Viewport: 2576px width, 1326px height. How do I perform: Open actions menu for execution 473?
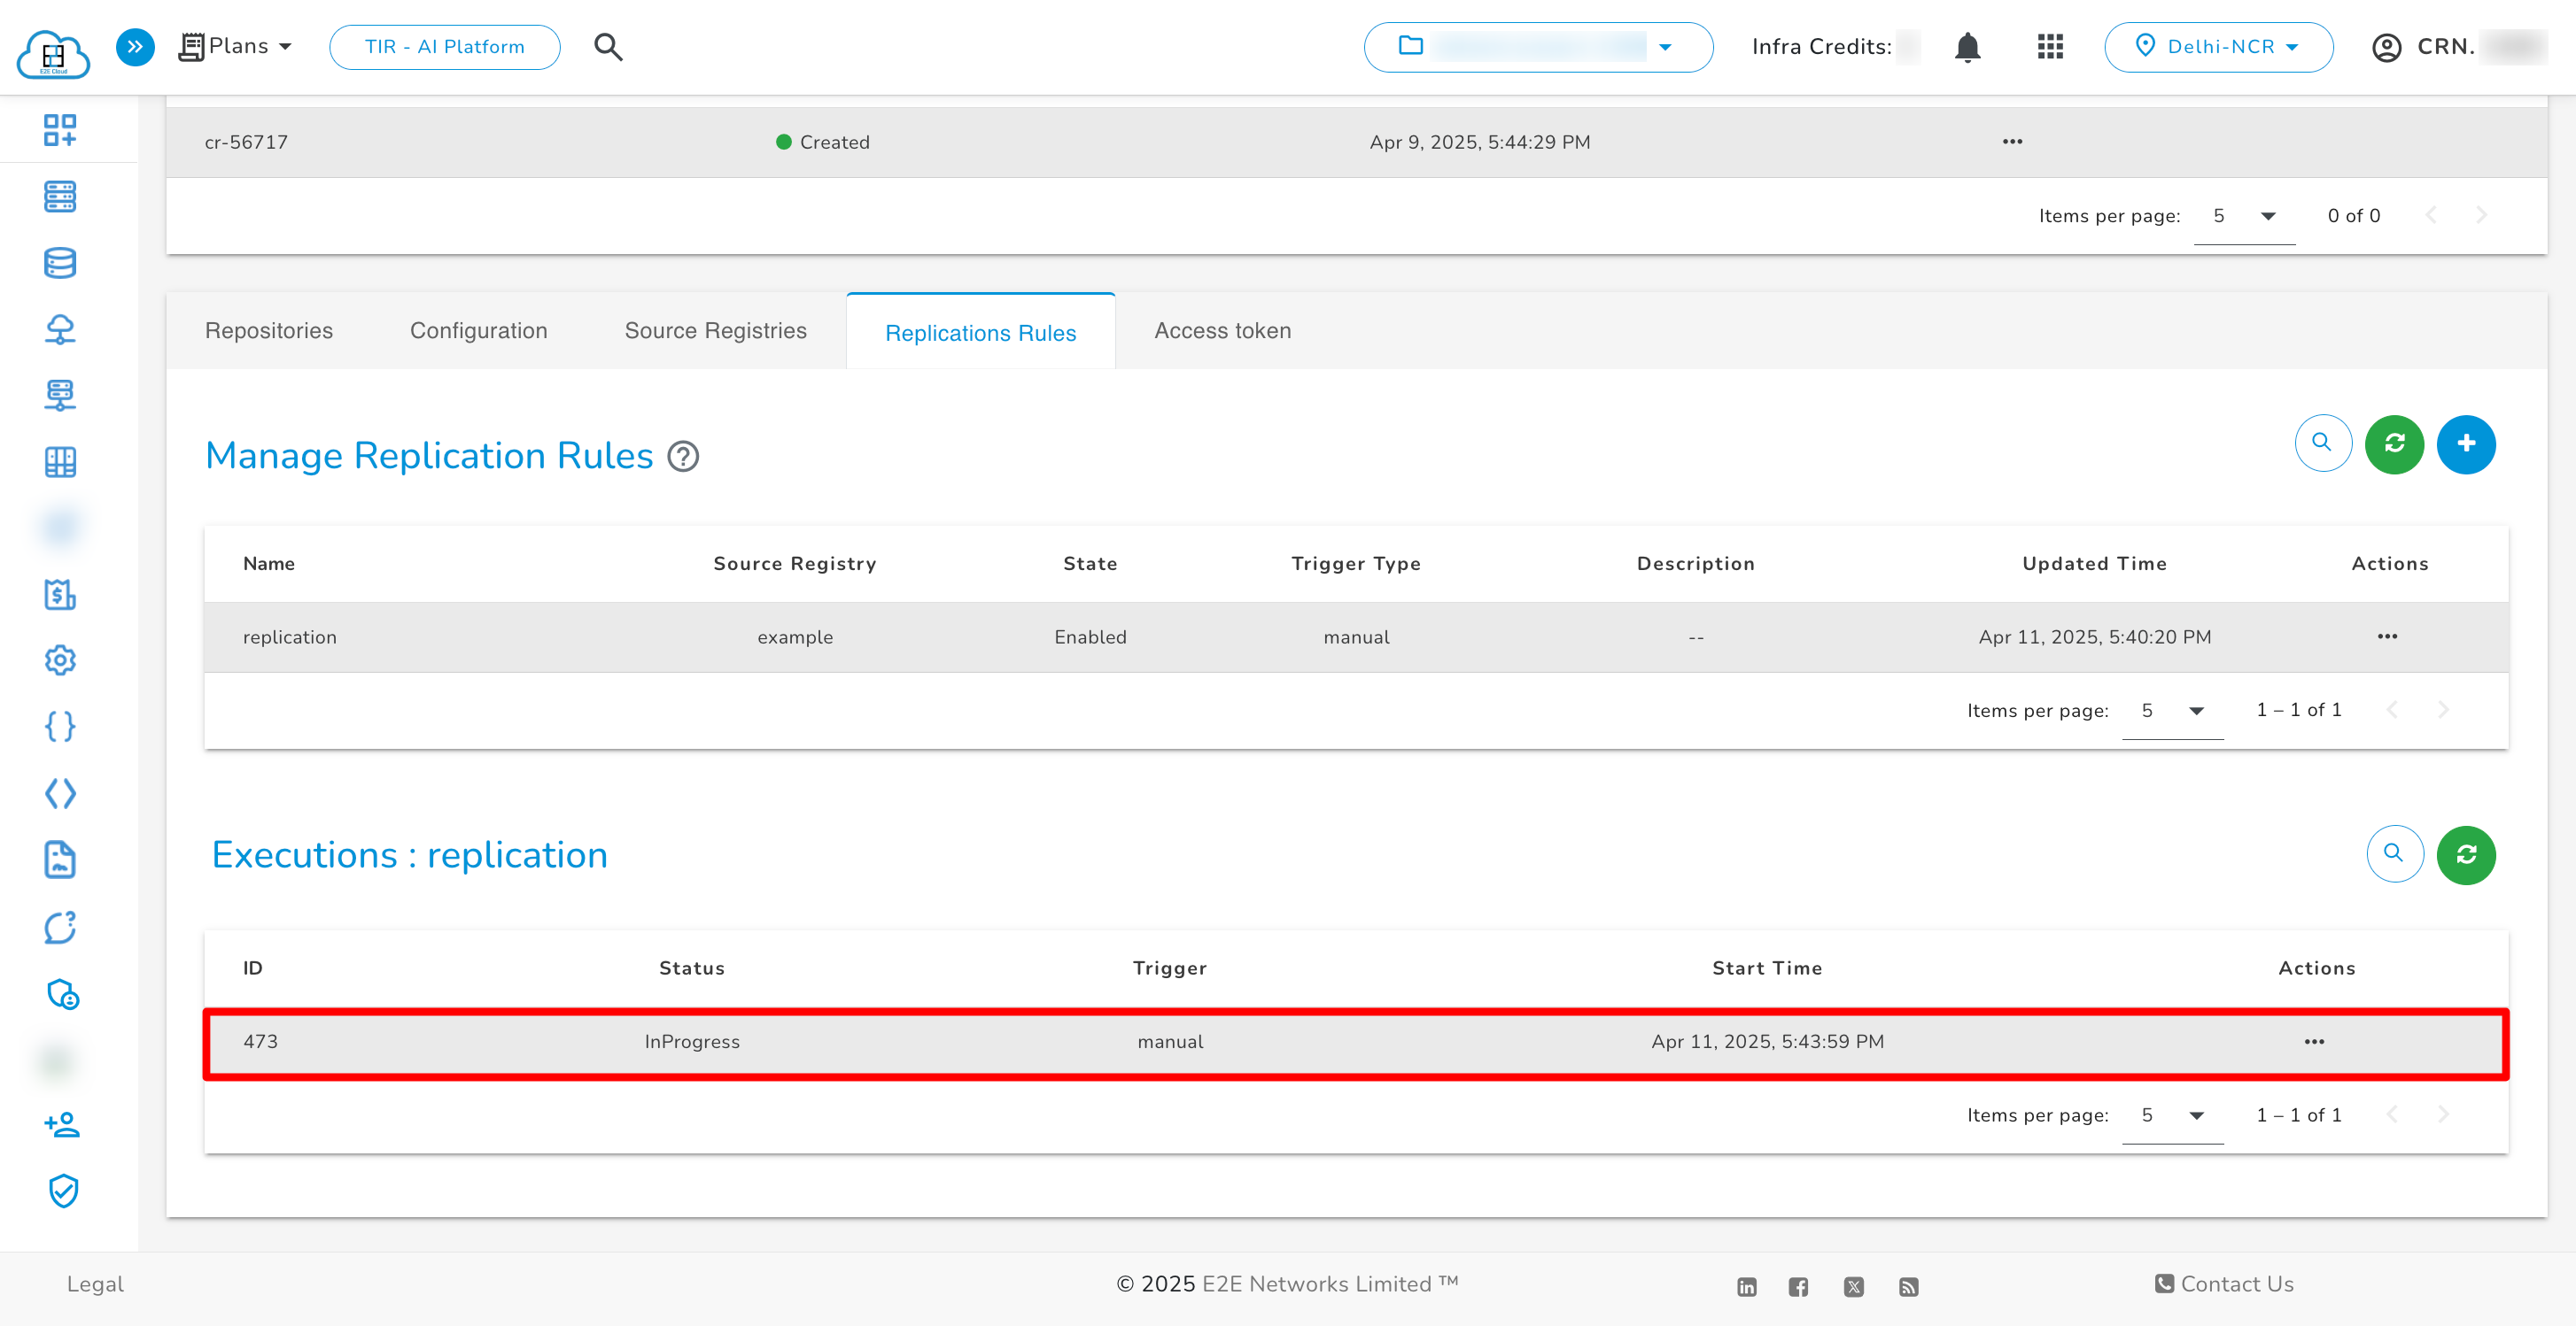pyautogui.click(x=2316, y=1041)
